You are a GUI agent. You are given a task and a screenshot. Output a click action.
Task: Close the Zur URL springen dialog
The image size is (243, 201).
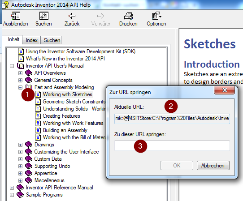pyautogui.click(x=225, y=90)
